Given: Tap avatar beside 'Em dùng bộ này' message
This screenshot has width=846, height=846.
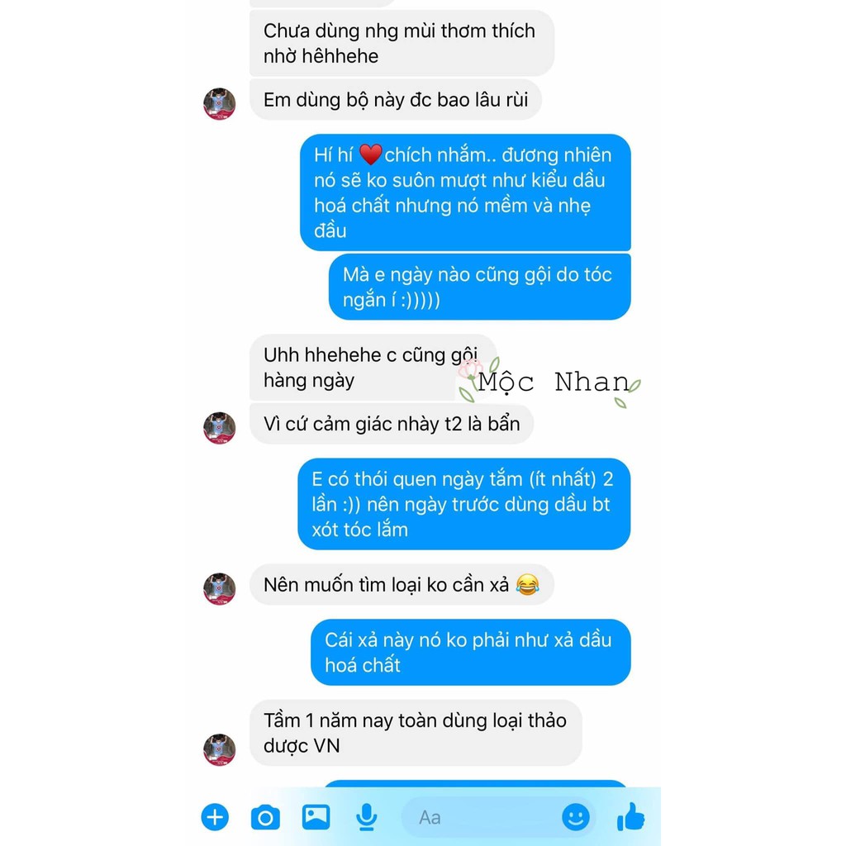Looking at the screenshot, I should [219, 103].
